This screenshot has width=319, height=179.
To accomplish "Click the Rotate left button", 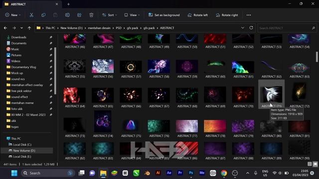I will coord(197,15).
